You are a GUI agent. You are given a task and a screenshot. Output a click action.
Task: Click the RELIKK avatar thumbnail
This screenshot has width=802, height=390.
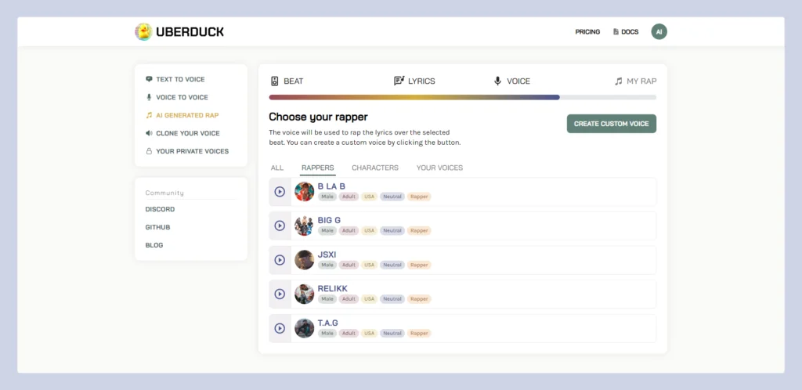tap(305, 294)
